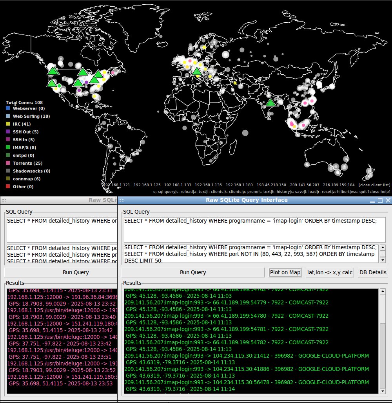Select client 209.141.56.207 in the client list
This screenshot has height=403, width=392.
pos(305,185)
